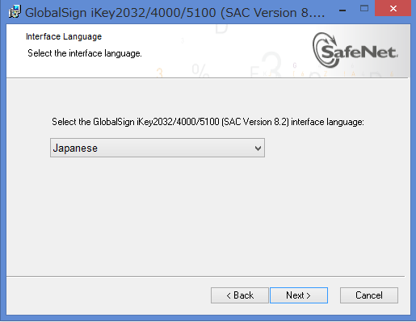Cancel the installation wizard
416x322 pixels.
coord(369,295)
